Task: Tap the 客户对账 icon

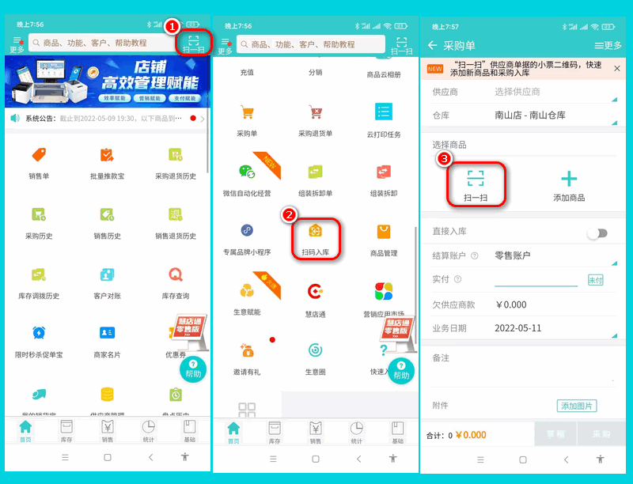Action: (x=107, y=276)
